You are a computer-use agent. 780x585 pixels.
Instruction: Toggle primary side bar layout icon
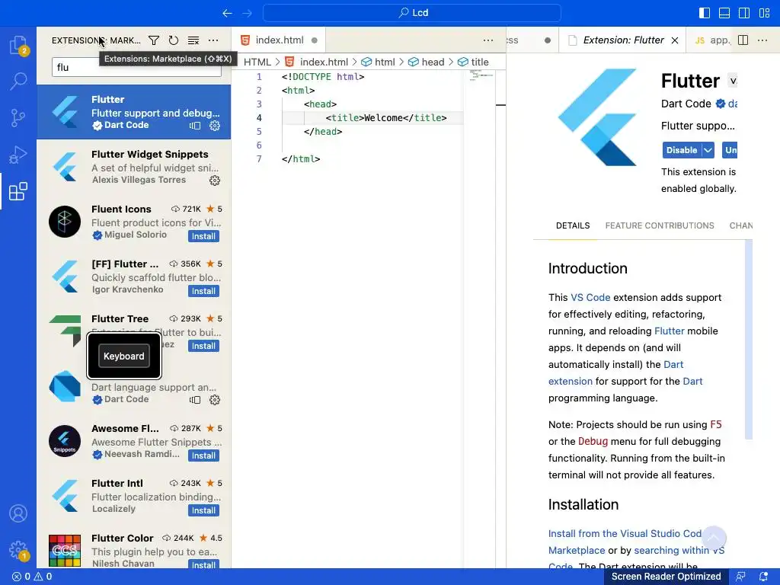(705, 13)
